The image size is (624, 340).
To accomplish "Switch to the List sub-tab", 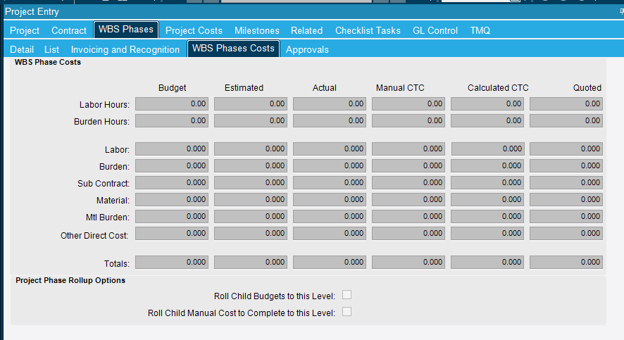I will (51, 50).
